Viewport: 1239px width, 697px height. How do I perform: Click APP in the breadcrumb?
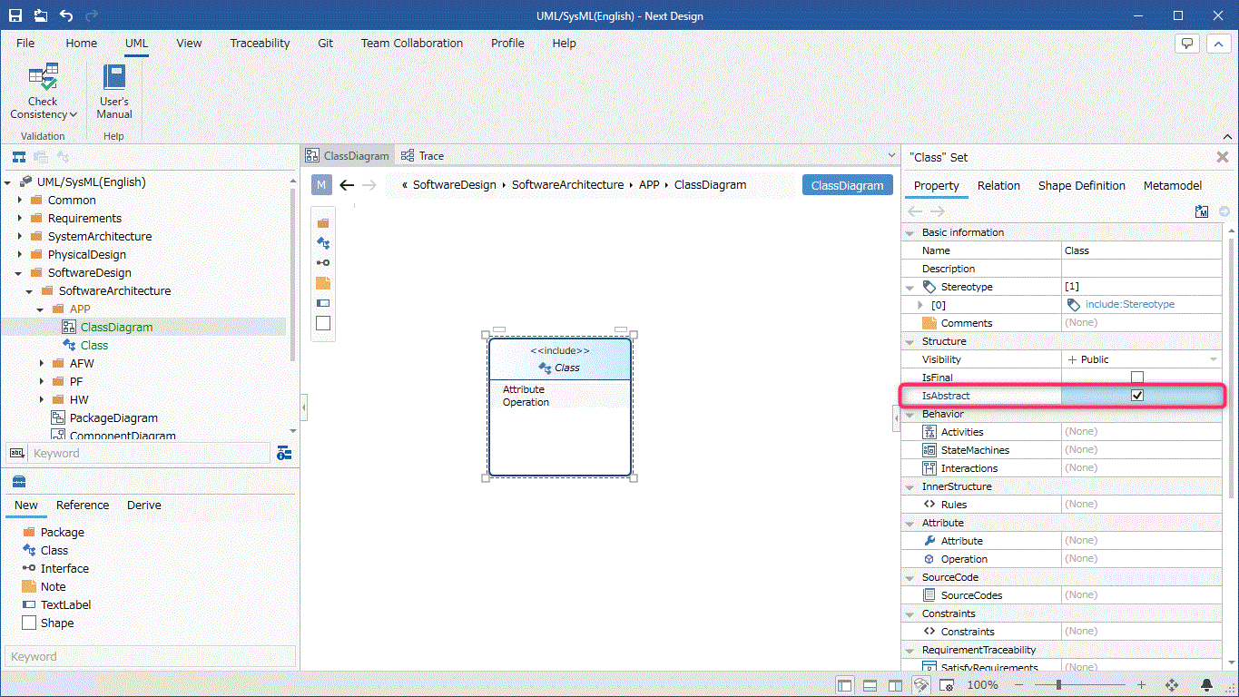(x=649, y=184)
